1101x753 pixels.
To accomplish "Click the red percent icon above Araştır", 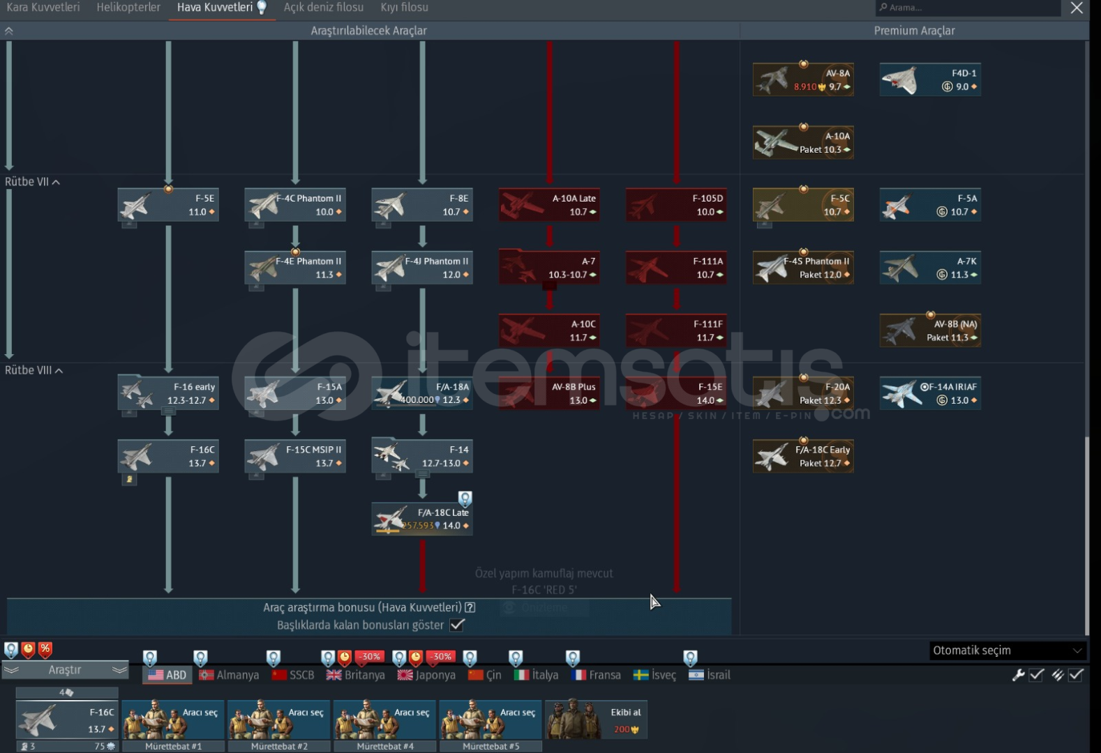I will tap(45, 649).
